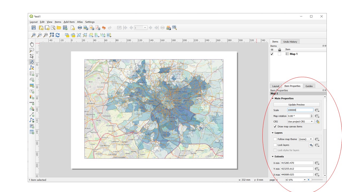Open the Settings menu
Image resolution: width=342 pixels, height=192 pixels.
point(90,22)
